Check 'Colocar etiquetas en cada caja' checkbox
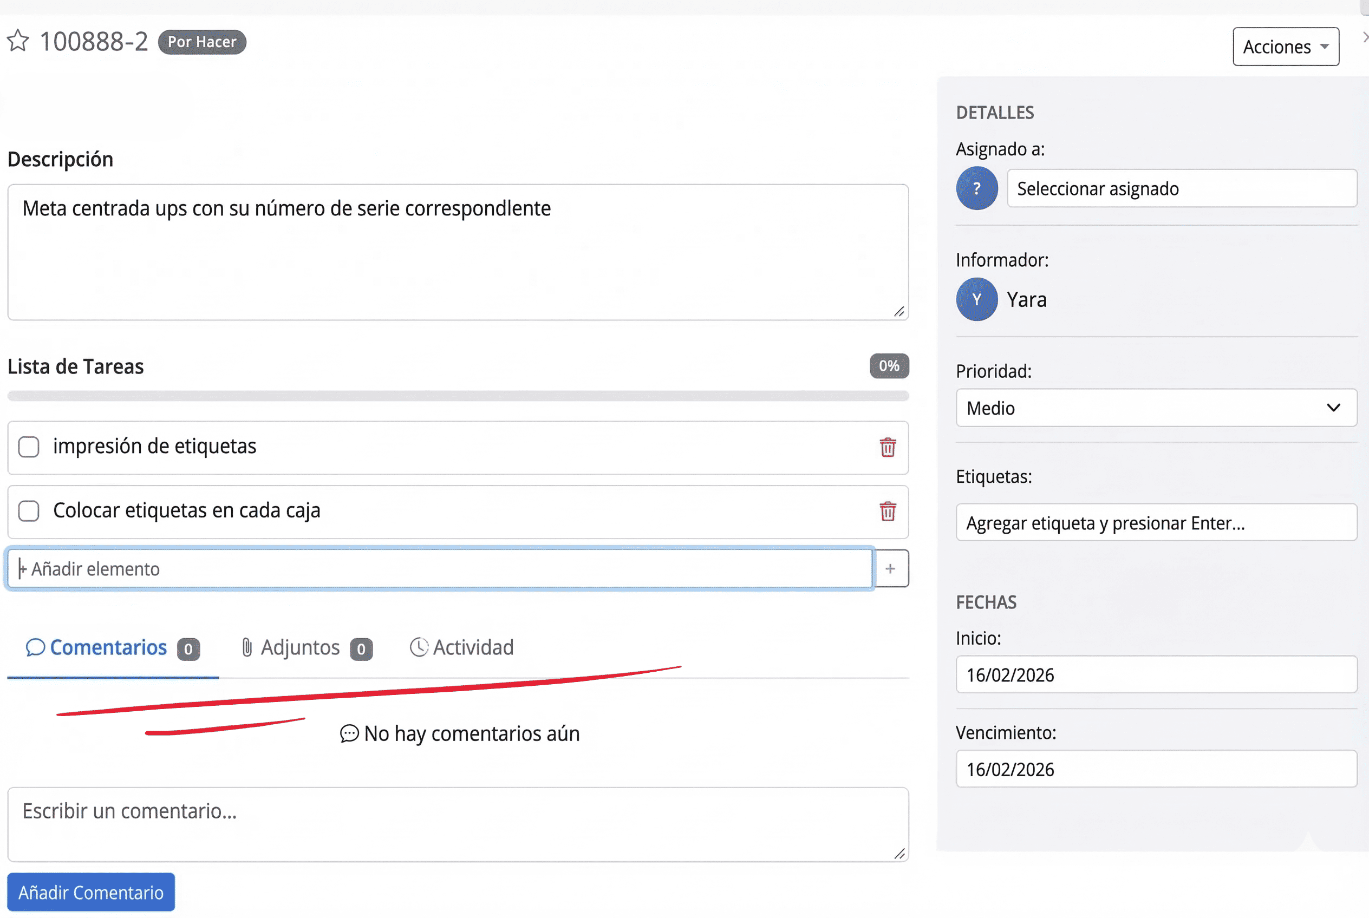1369x918 pixels. [29, 510]
